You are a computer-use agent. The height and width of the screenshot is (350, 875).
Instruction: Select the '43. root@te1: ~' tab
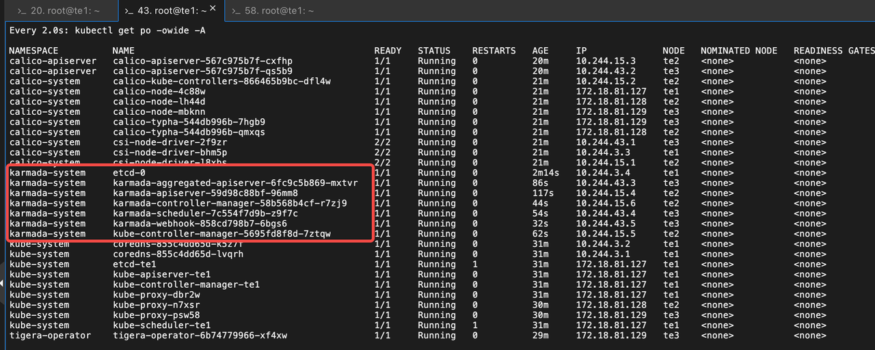point(170,11)
